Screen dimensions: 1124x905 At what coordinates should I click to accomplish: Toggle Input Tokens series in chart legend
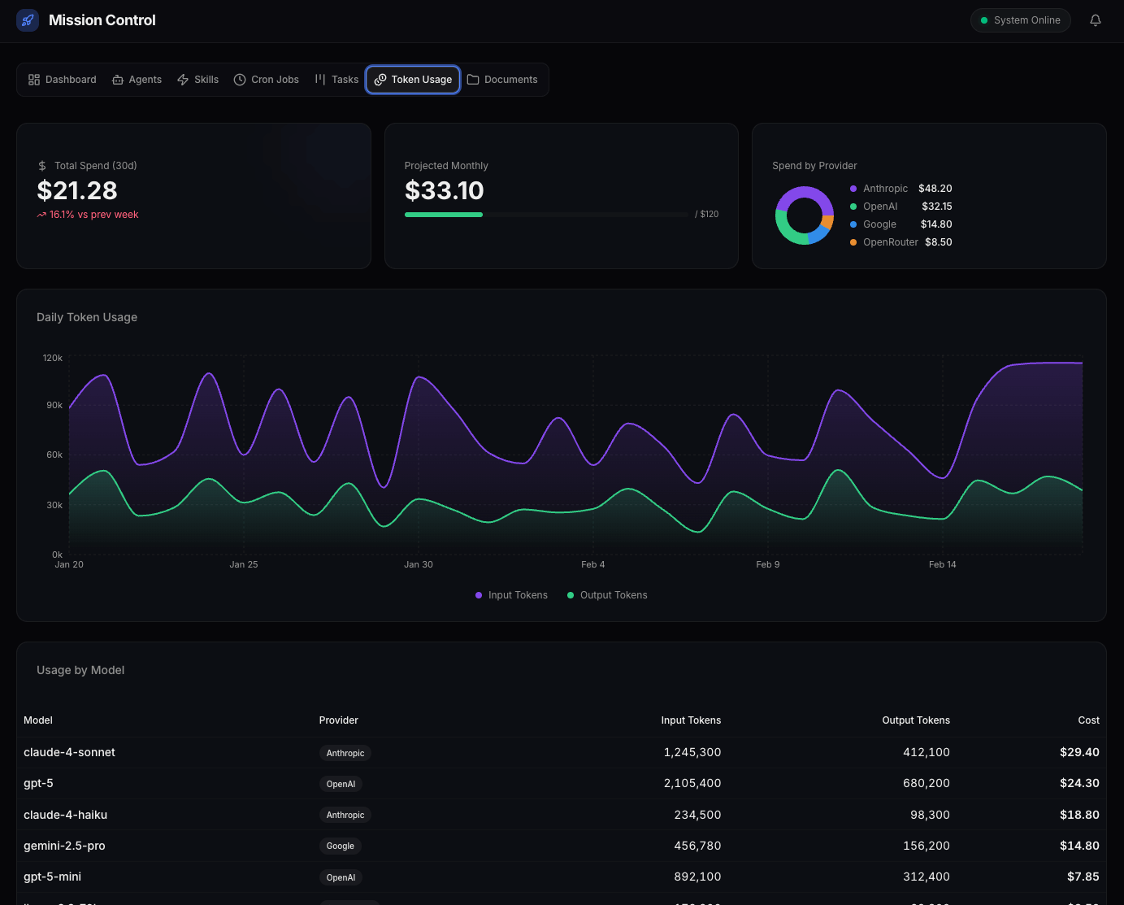511,595
